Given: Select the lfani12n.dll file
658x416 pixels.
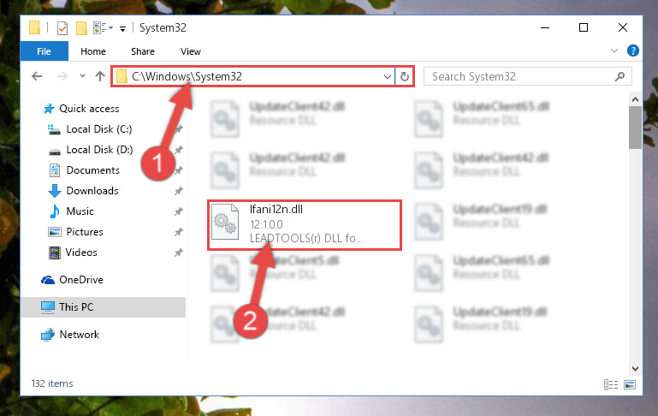Looking at the screenshot, I should (305, 225).
